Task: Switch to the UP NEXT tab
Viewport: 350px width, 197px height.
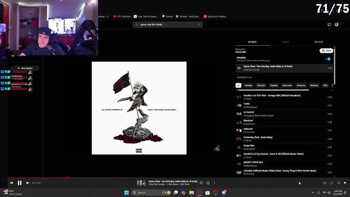Action: point(252,42)
